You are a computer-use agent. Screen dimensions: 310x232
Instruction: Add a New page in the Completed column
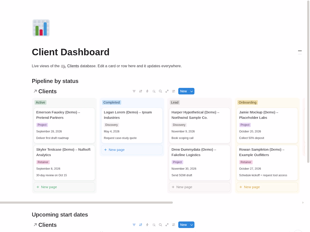tap(132, 150)
